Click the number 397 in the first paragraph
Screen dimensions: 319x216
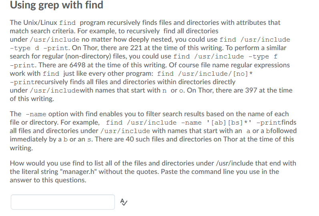click(251, 90)
